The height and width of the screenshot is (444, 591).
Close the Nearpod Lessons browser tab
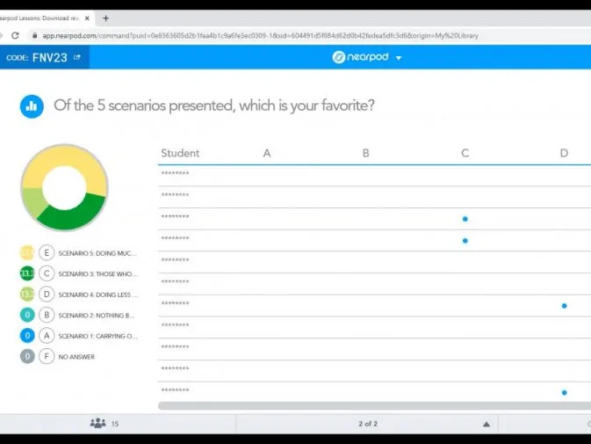[87, 18]
